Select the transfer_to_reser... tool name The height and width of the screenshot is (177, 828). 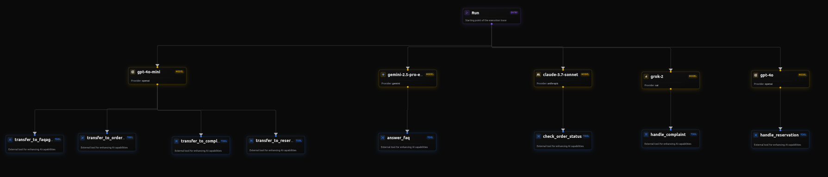[x=274, y=141]
